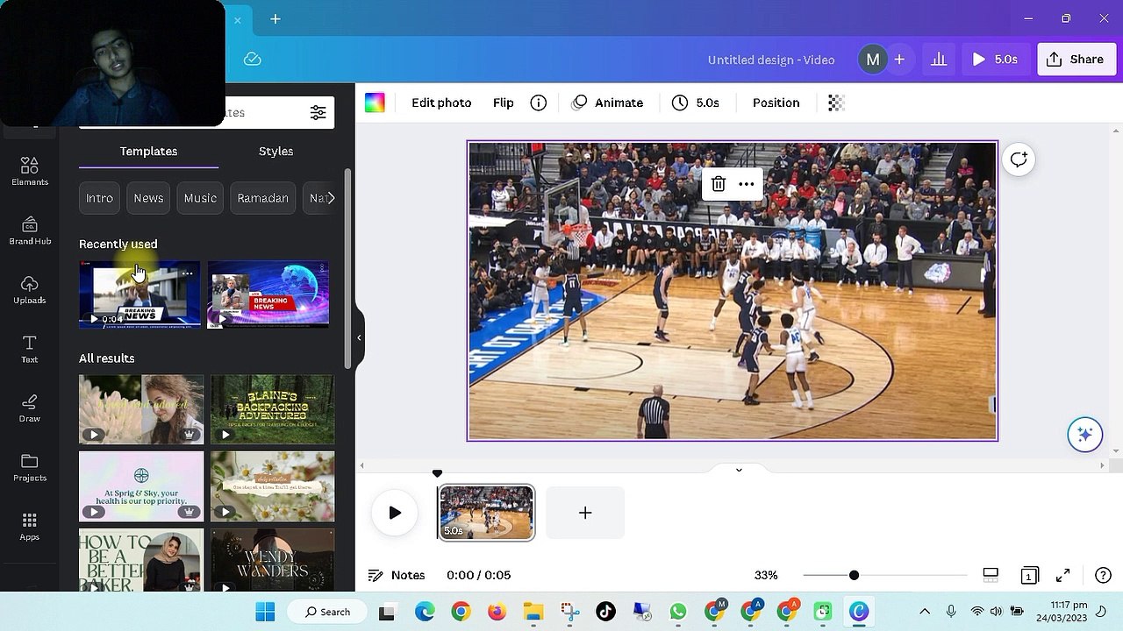The height and width of the screenshot is (631, 1123).
Task: Open the first Breaking News recent template
Action: (x=139, y=294)
